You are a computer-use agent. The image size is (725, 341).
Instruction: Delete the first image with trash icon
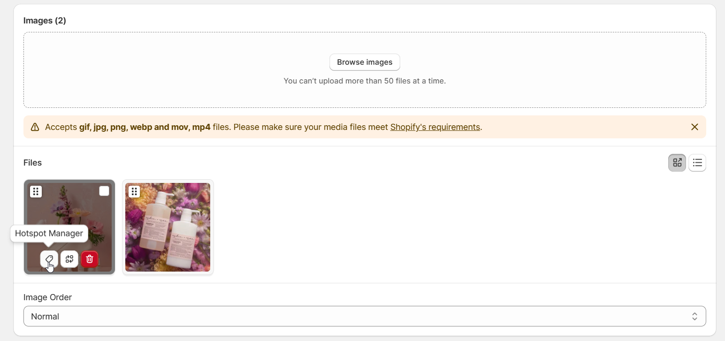[90, 259]
